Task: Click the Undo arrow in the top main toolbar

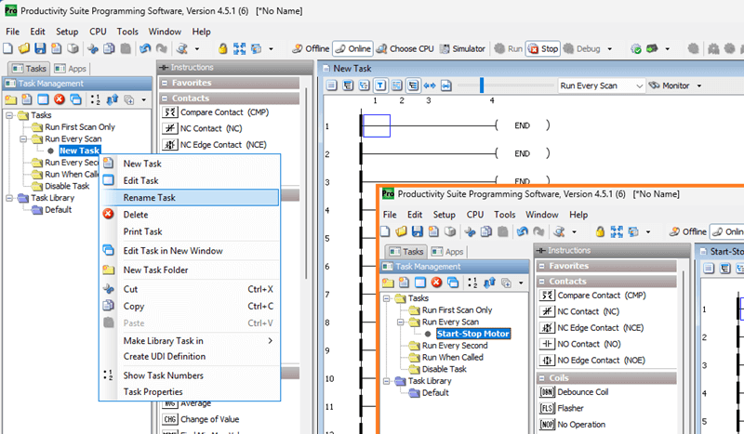Action: pyautogui.click(x=145, y=48)
